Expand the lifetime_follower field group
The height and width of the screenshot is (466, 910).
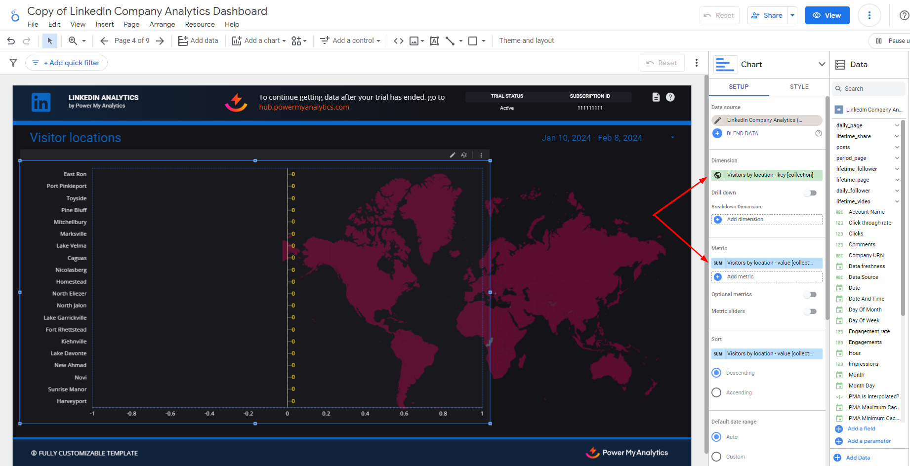point(897,169)
